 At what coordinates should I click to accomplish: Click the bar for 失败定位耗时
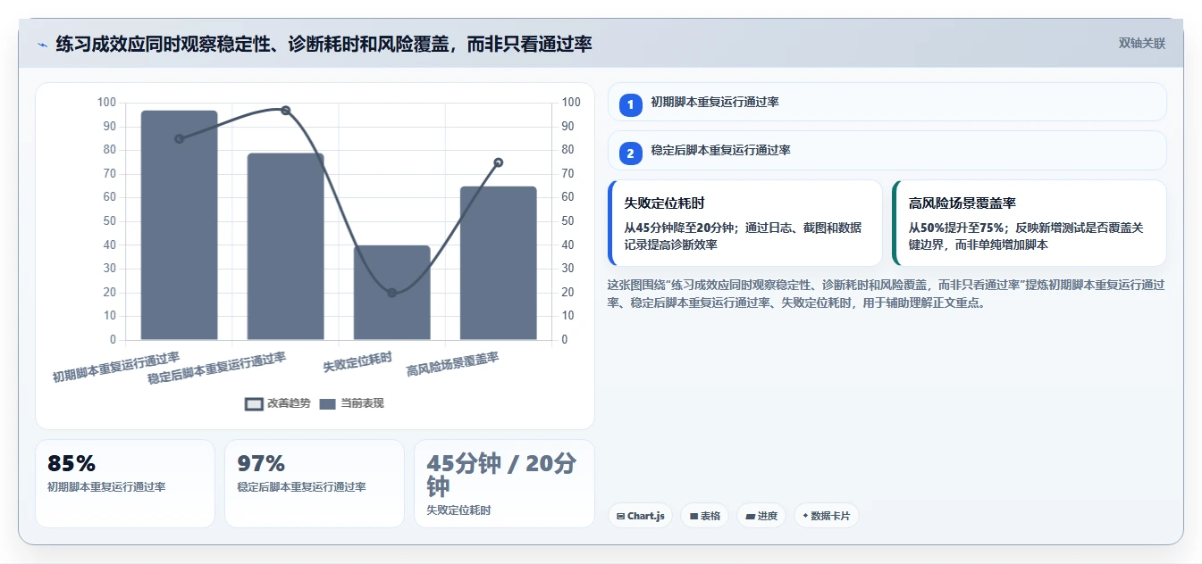(x=391, y=293)
